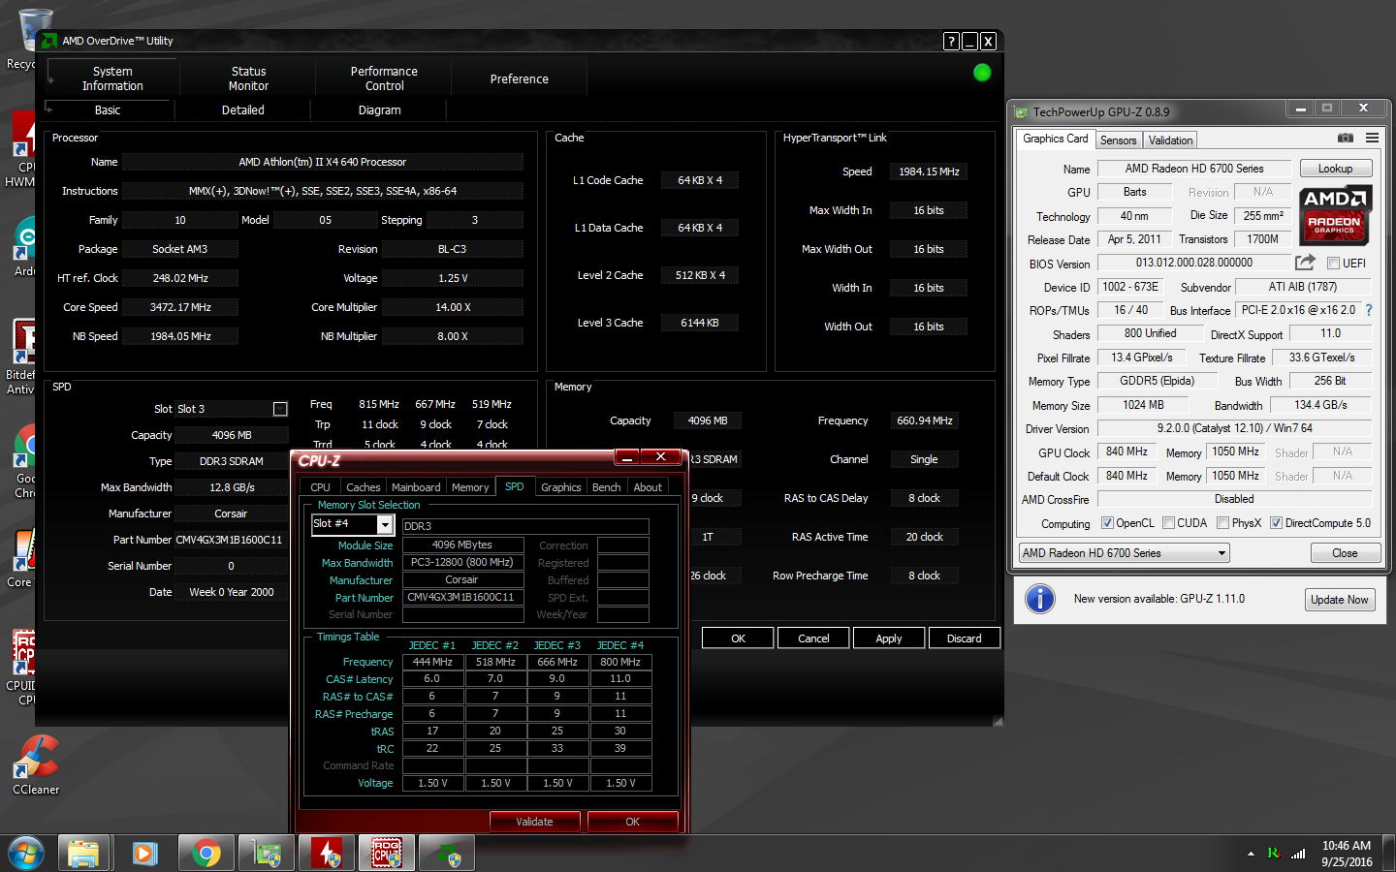Click OverDrive OK button

coord(738,638)
